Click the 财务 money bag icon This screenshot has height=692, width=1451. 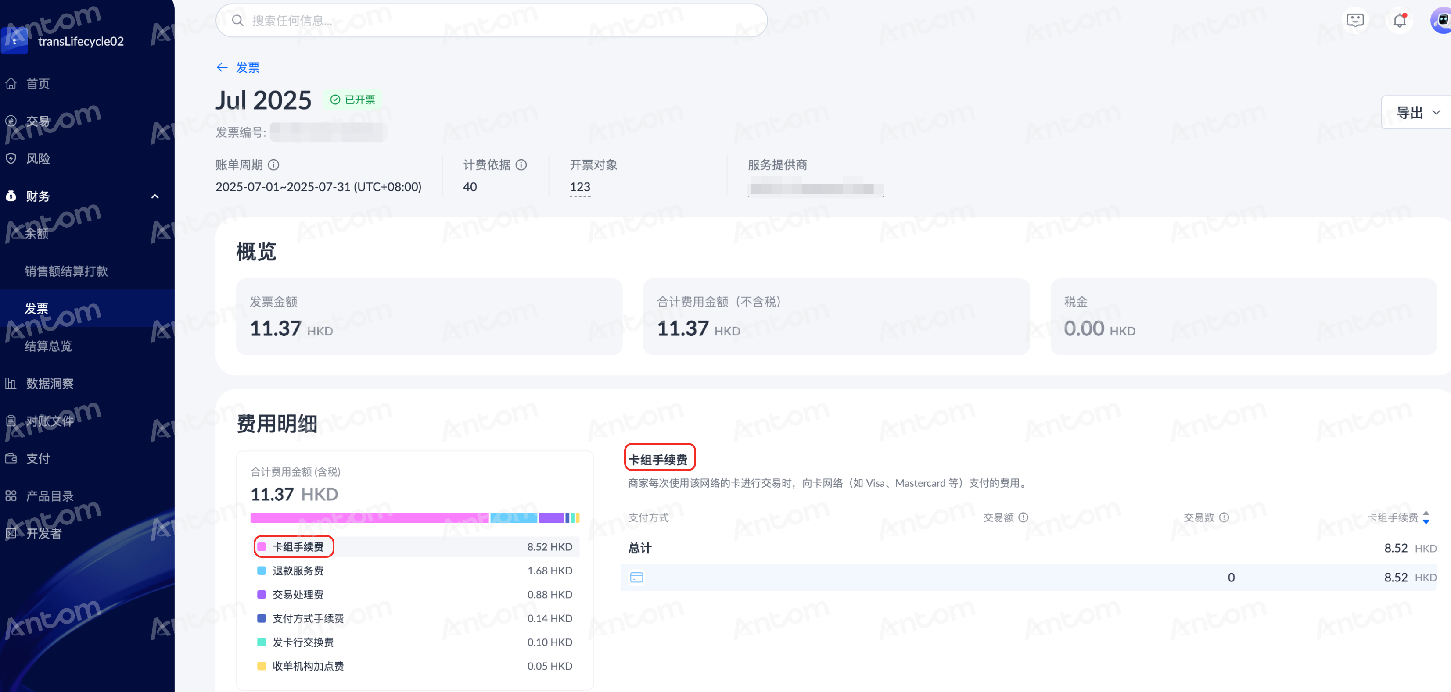[x=11, y=196]
